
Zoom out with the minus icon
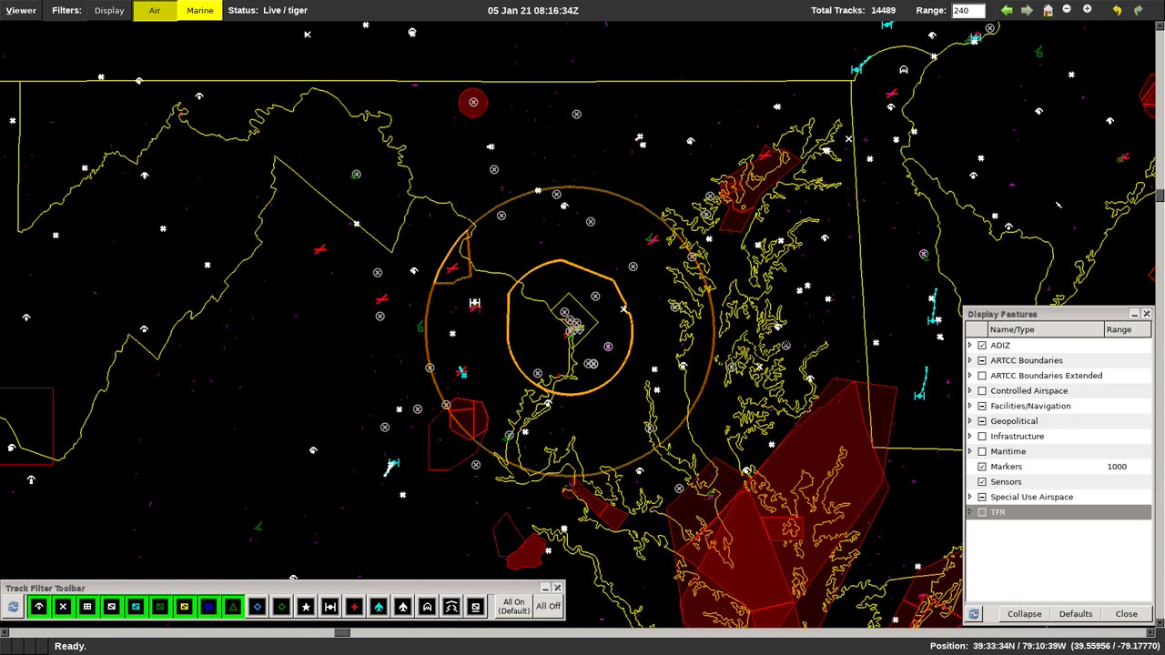[1067, 9]
